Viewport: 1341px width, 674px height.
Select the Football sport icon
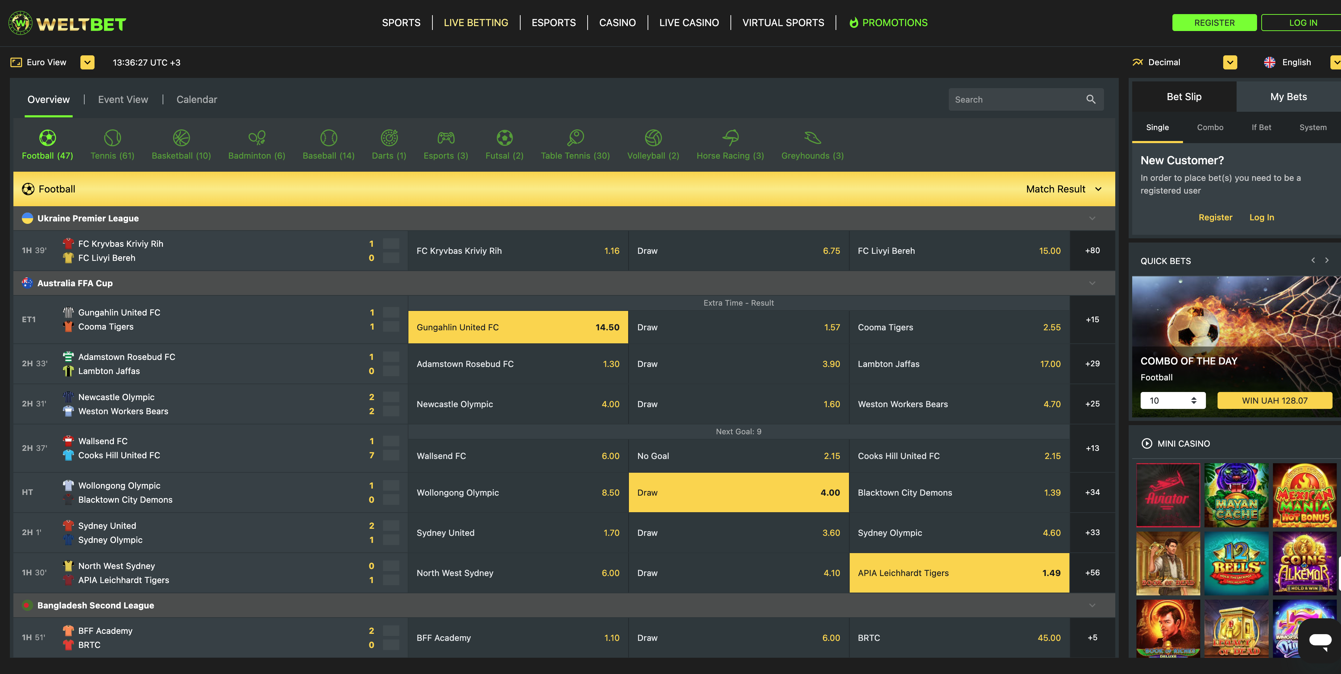(x=47, y=138)
